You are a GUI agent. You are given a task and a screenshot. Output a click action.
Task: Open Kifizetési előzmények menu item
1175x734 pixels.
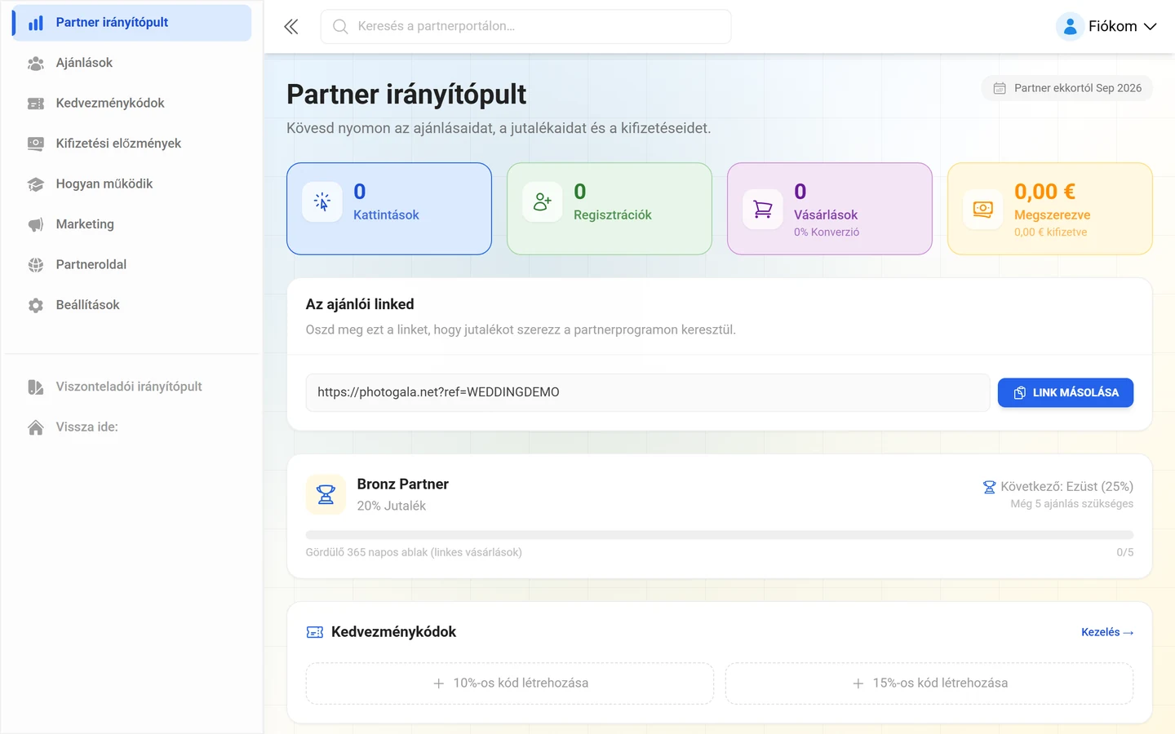click(132, 144)
